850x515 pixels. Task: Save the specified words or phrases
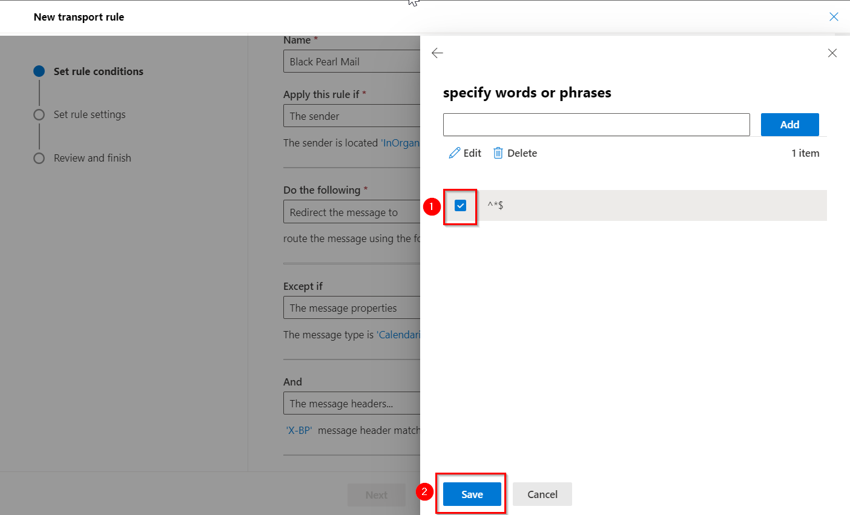(472, 494)
